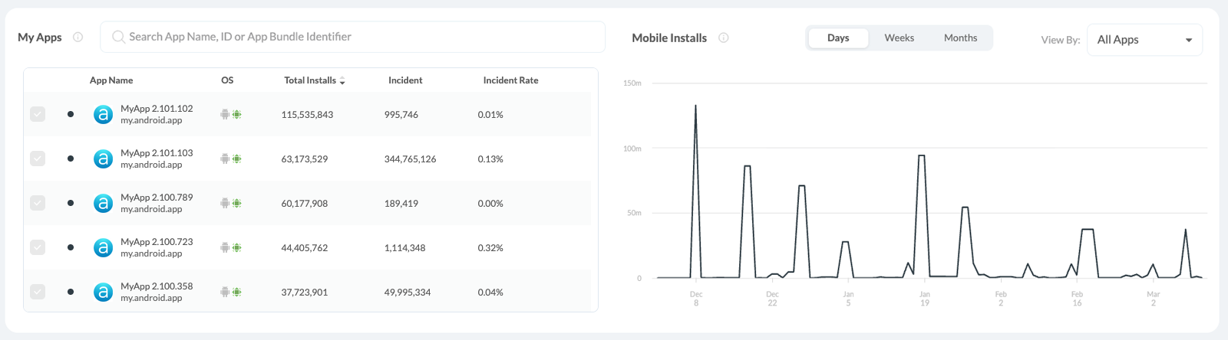Viewport: 1228px width, 340px height.
Task: Switch the chart to Months view
Action: (960, 38)
